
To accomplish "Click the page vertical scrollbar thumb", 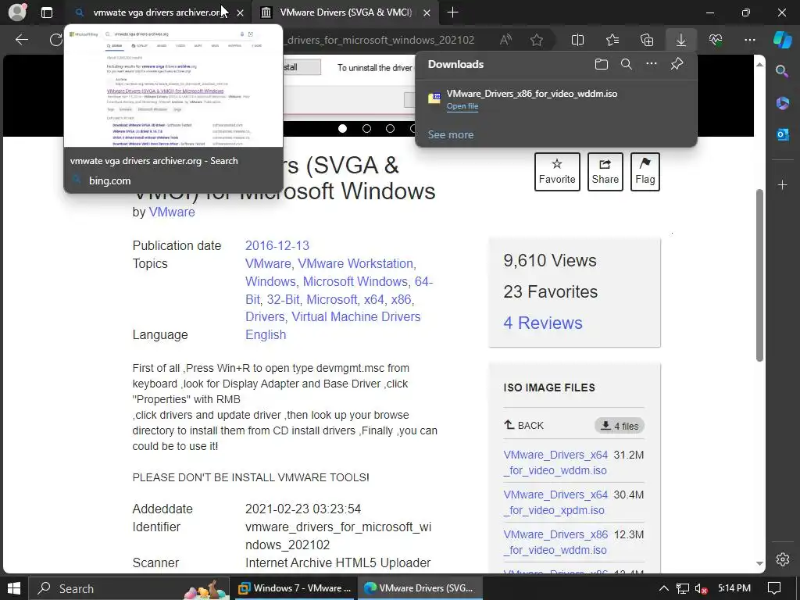I will pos(759,276).
